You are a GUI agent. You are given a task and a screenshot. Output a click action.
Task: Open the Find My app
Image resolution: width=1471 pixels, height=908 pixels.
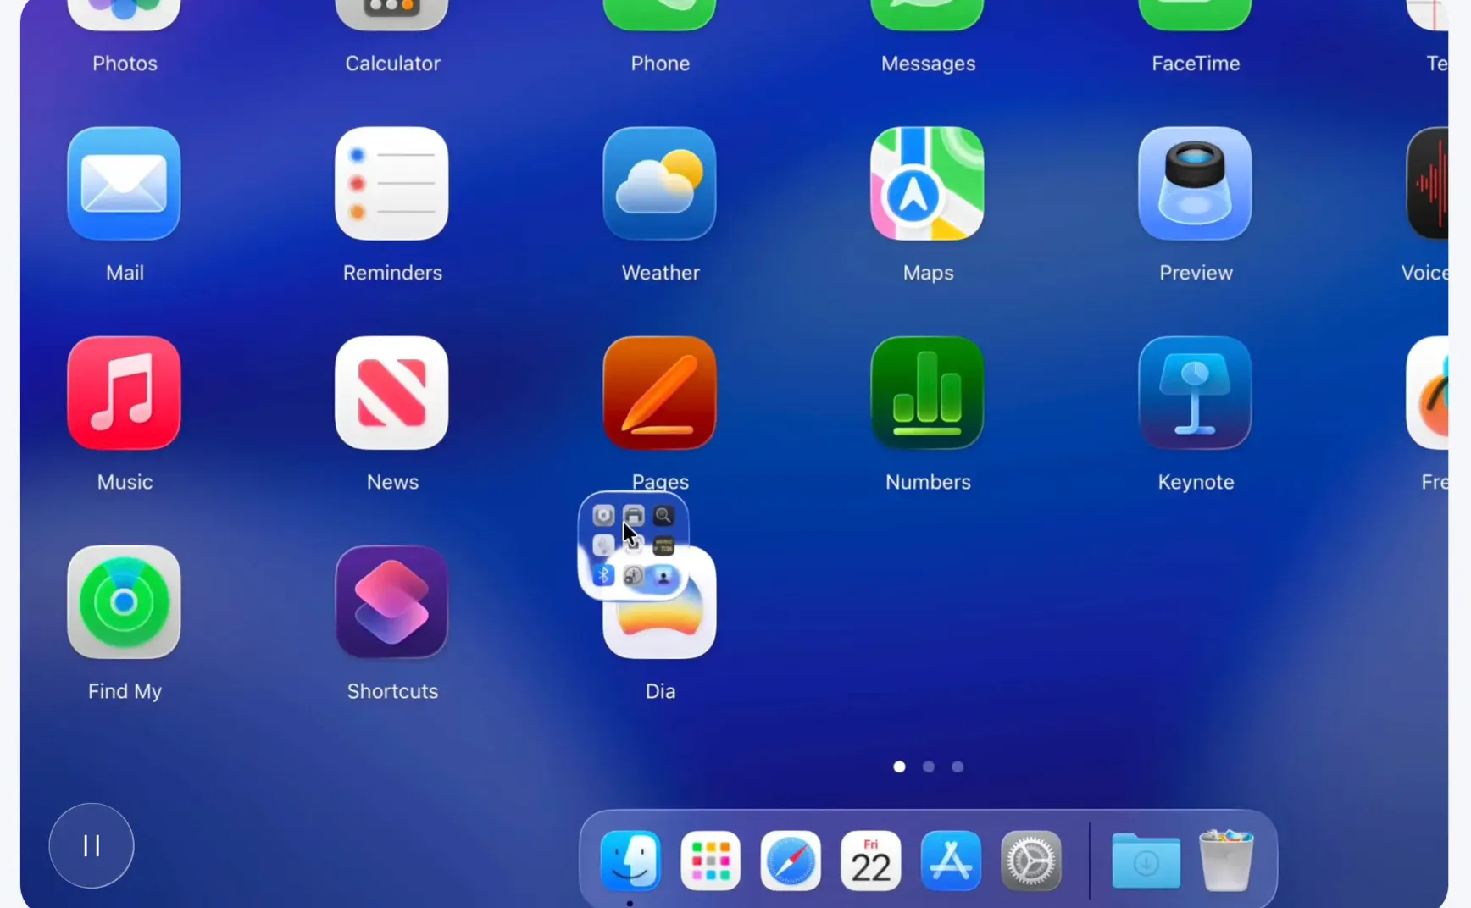tap(124, 601)
